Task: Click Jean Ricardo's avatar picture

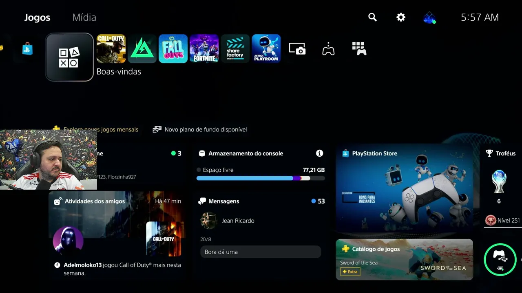Action: click(208, 221)
